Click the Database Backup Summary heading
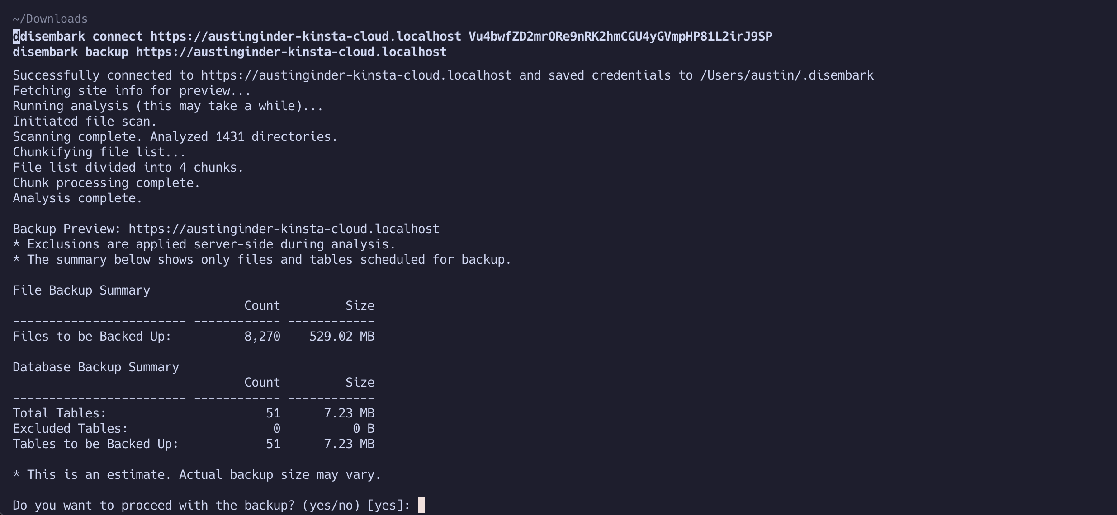1117x515 pixels. [96, 367]
